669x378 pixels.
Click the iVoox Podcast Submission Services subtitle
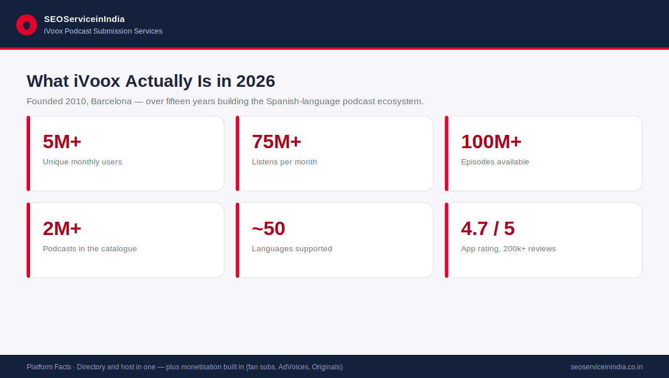point(103,31)
